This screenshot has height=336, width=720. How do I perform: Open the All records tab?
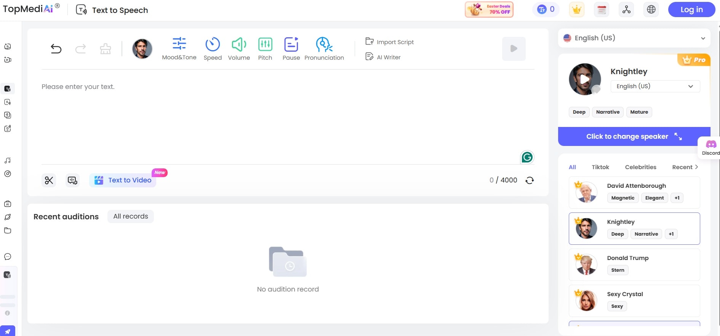point(131,216)
